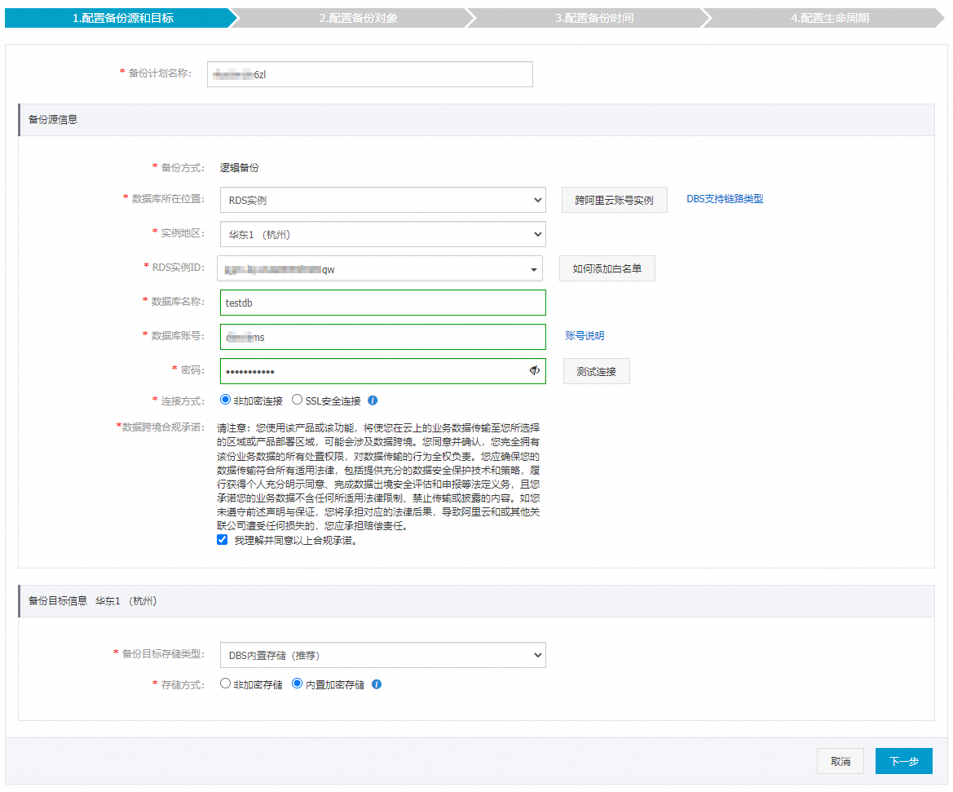Open 账号说明 link

click(x=585, y=336)
